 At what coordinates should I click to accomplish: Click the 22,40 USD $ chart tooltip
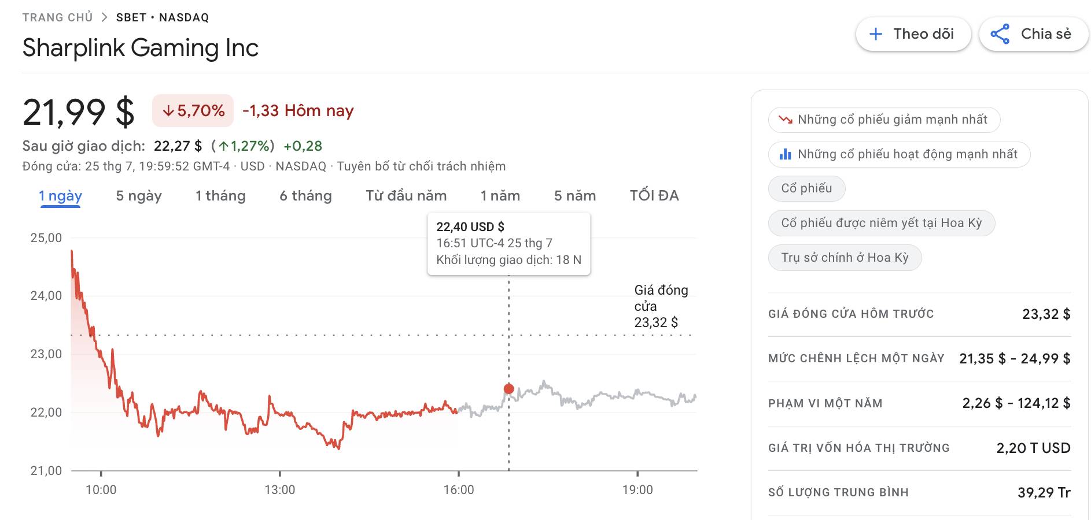508,244
